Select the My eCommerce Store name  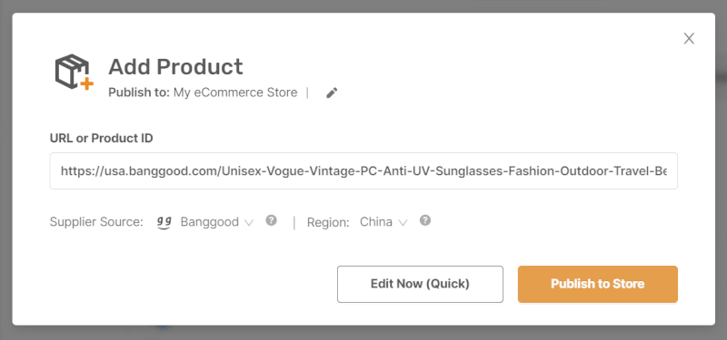[235, 92]
